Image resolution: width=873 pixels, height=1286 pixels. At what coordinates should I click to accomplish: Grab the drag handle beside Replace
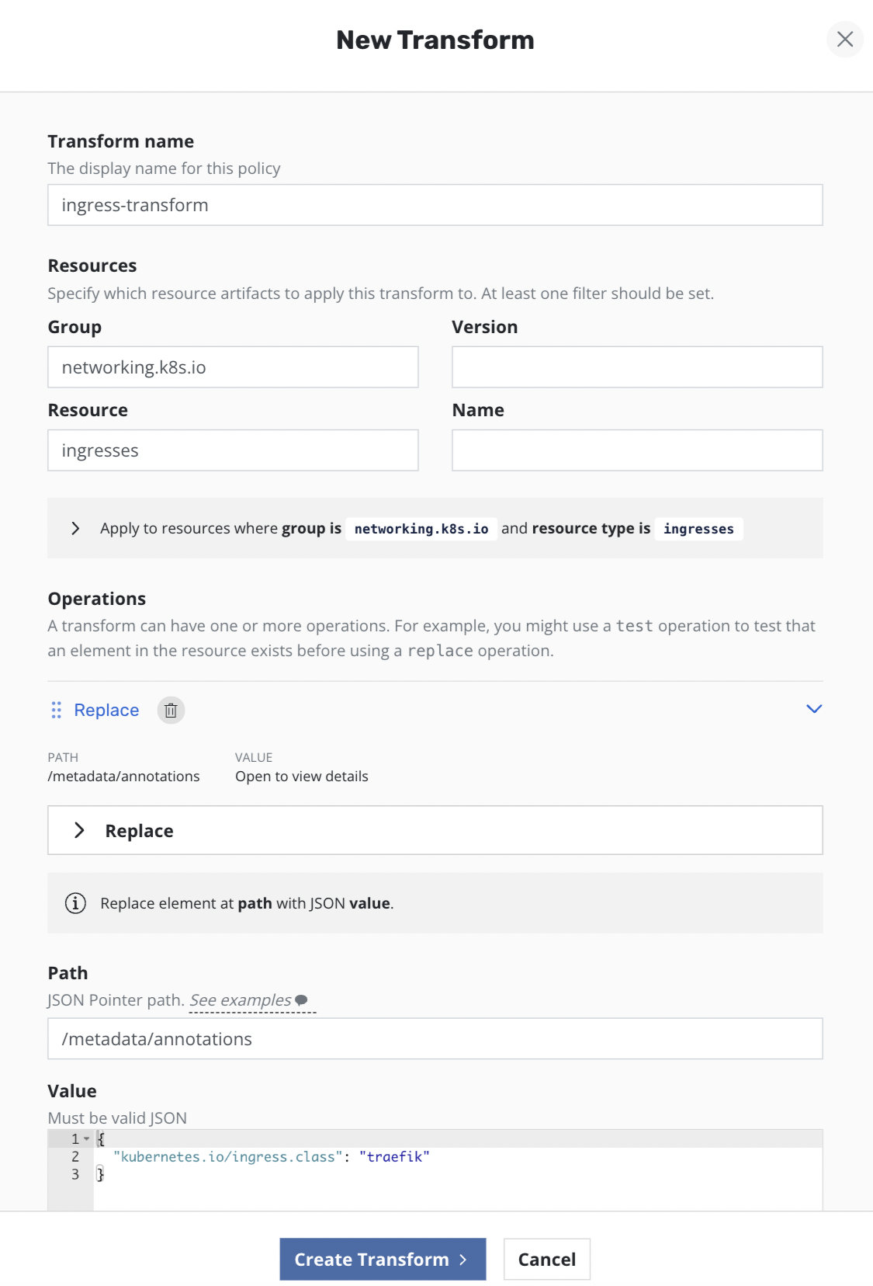click(x=56, y=711)
